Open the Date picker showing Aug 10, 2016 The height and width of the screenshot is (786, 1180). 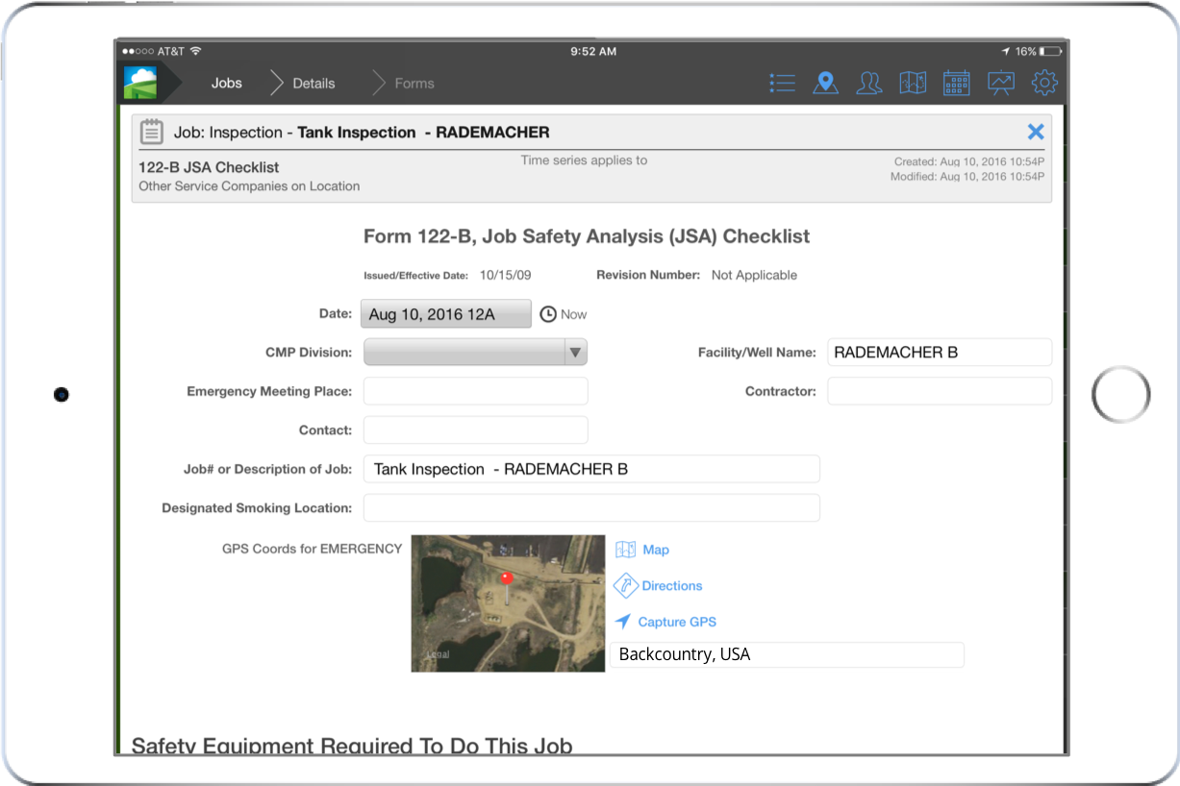coord(445,314)
